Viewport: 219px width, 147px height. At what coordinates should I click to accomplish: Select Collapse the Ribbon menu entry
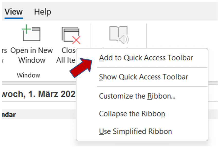[x=132, y=114]
